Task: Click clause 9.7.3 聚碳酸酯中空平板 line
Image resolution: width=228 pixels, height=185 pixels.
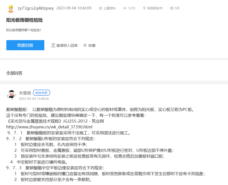Action: (x=55, y=168)
